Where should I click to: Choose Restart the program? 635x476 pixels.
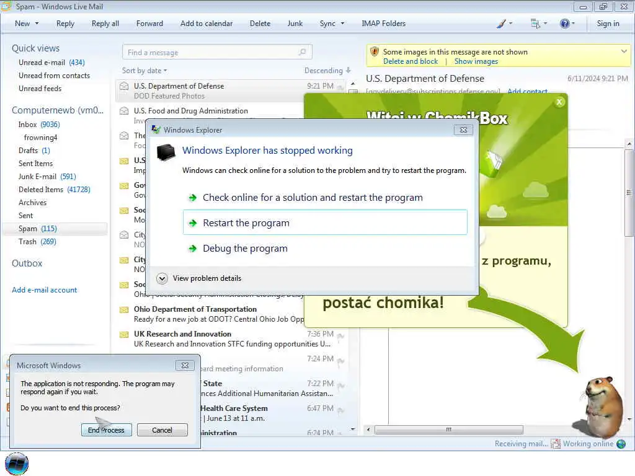point(325,223)
